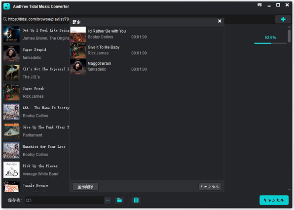Viewport: 294px width, 210px height.
Task: Select Munchies for Your Love title
Action: tap(44, 147)
